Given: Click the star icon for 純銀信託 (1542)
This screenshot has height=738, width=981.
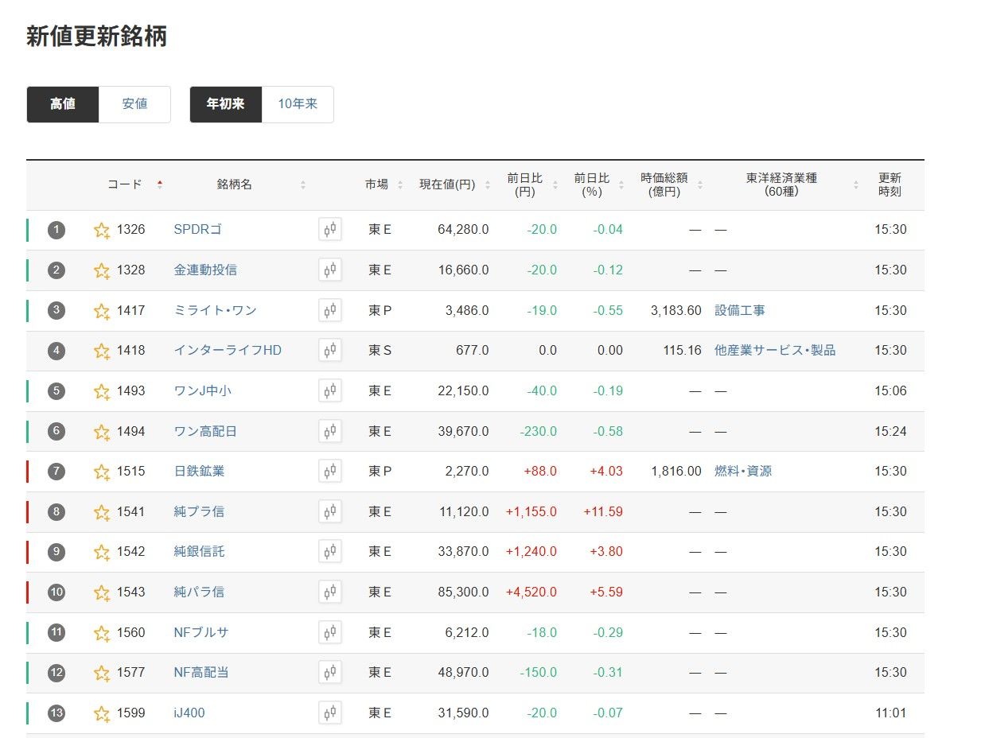Looking at the screenshot, I should [101, 552].
